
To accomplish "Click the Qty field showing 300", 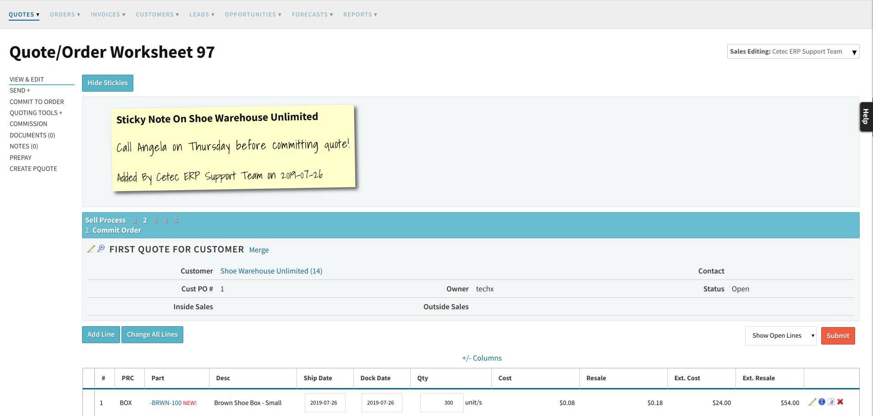I will tap(441, 403).
